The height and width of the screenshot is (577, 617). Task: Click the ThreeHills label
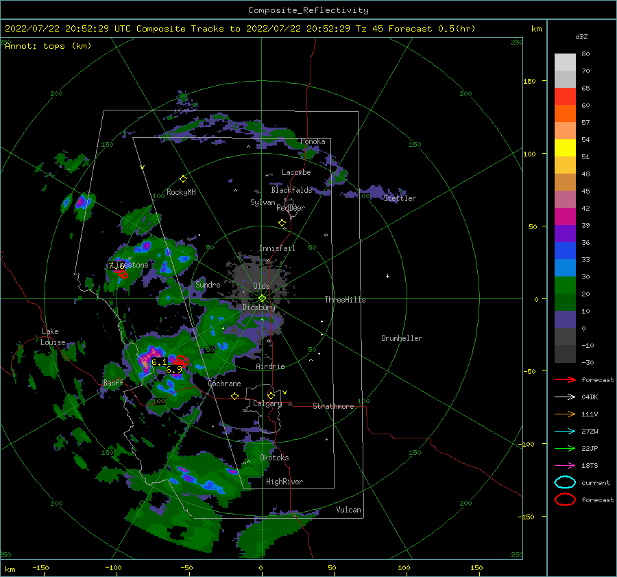(x=345, y=300)
